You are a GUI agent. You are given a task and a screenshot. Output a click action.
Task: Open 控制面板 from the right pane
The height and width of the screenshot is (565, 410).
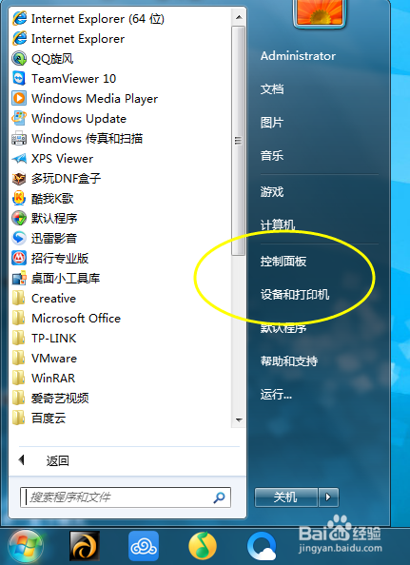(x=283, y=262)
